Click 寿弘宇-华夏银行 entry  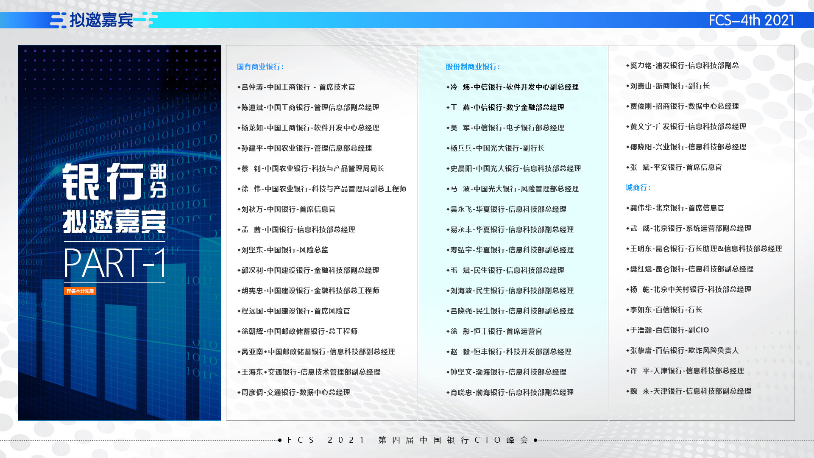510,250
